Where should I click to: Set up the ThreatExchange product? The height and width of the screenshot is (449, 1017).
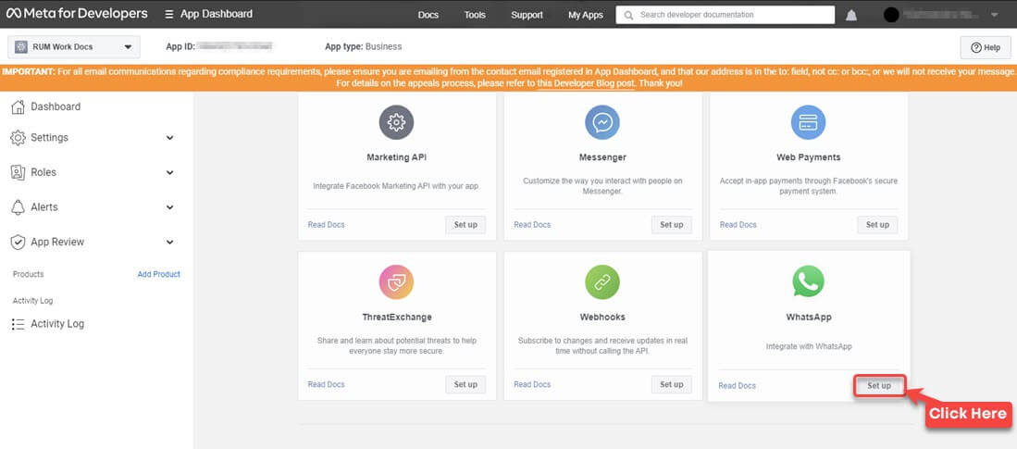point(465,384)
